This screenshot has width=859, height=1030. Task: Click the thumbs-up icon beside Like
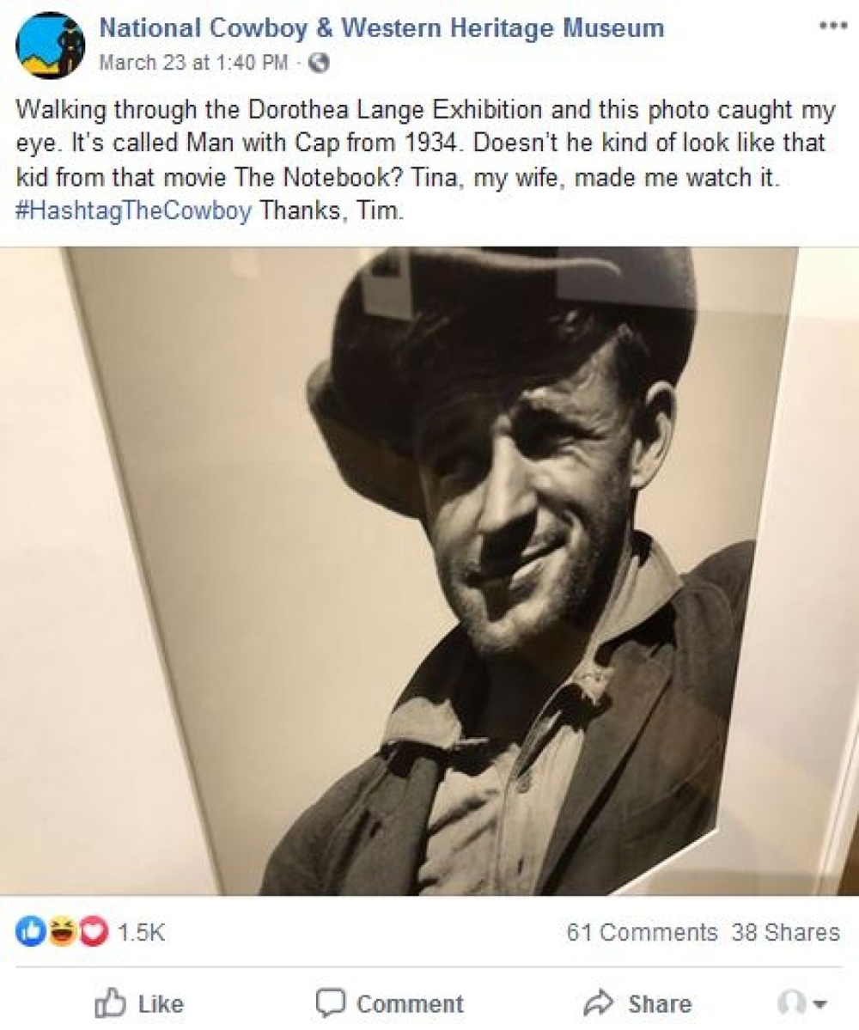[109, 1003]
